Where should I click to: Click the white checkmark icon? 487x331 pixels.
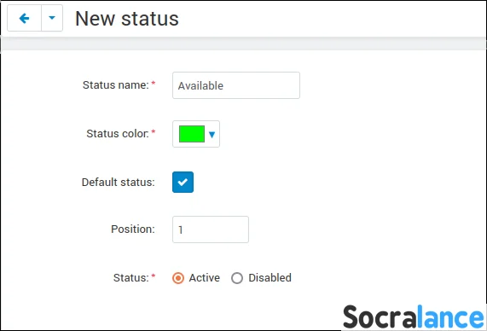tap(183, 182)
